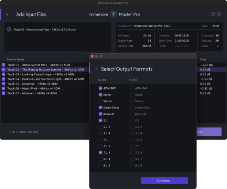Check the 48 kHz 9.1.6 format

tap(100, 165)
